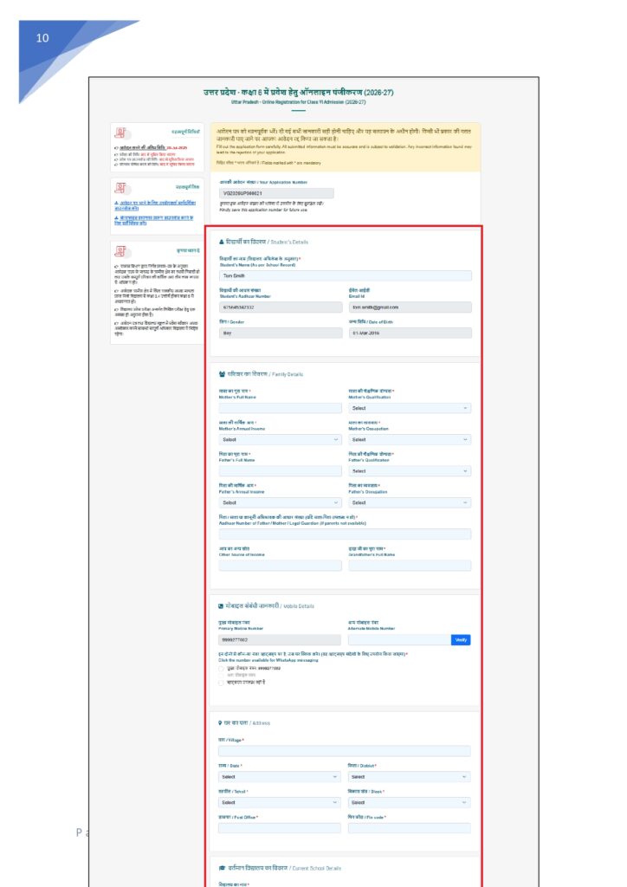The width and height of the screenshot is (627, 887).
Task: Focus the Other Source of Income input
Action: 281,566
